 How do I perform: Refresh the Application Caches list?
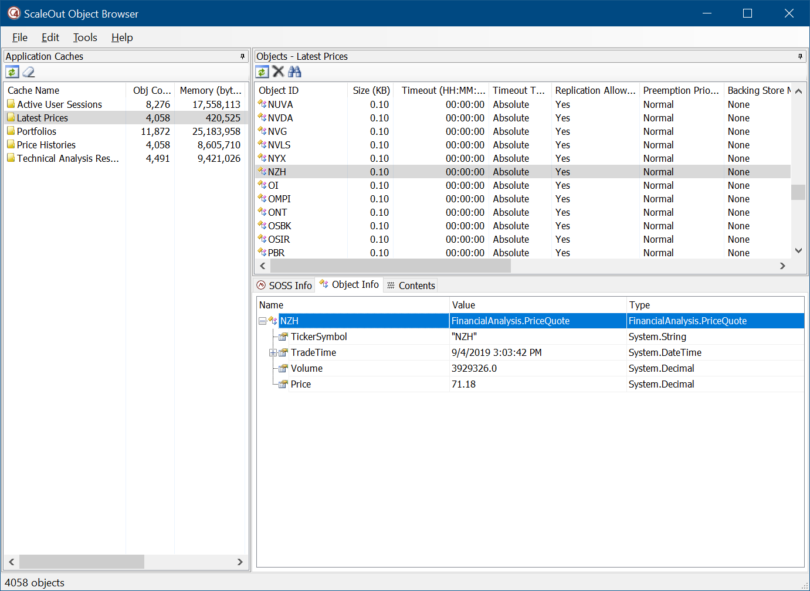coord(12,72)
